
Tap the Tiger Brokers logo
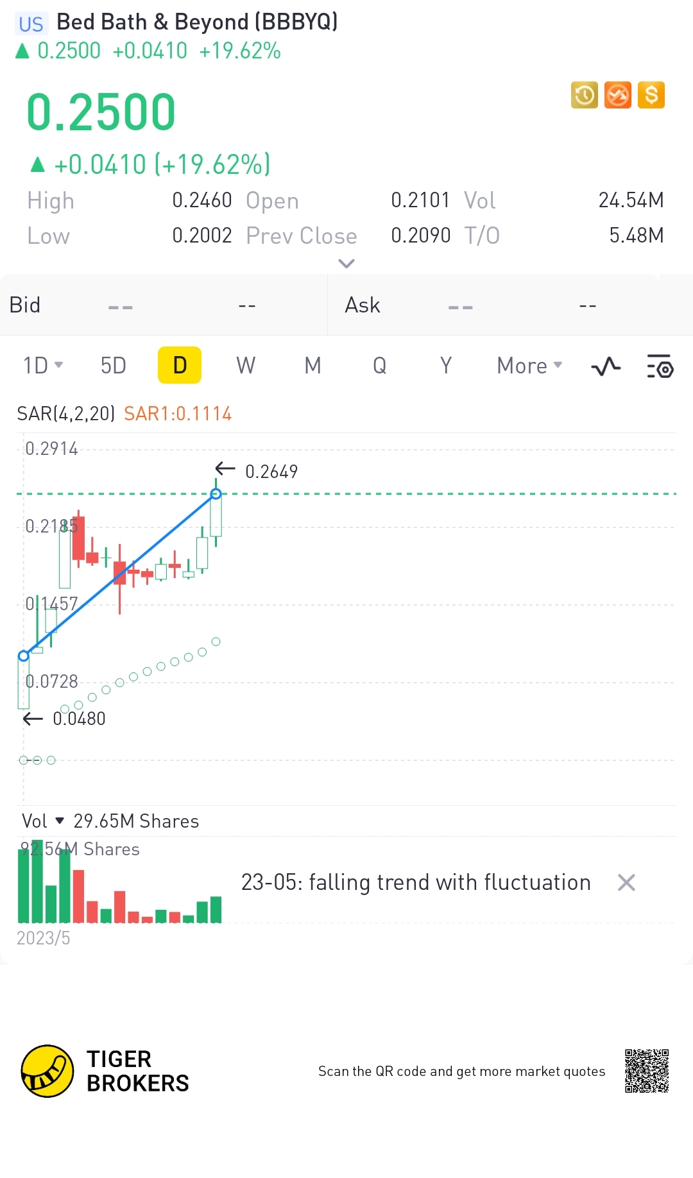coord(47,1071)
